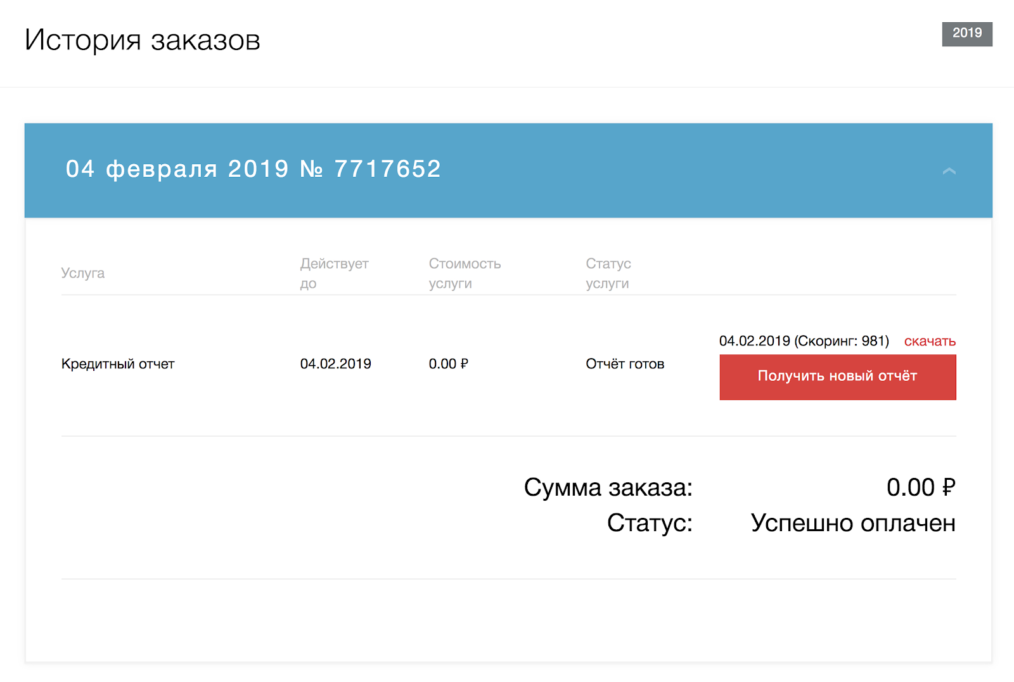Click 'Отчёт готов' status cell

click(x=625, y=364)
